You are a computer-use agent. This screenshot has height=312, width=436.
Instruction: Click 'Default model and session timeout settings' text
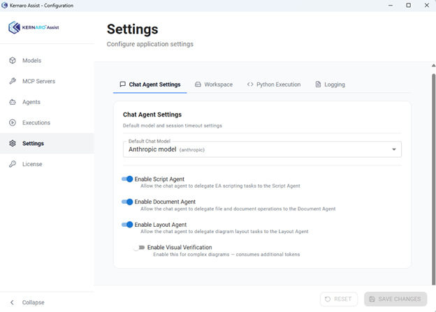(x=173, y=126)
